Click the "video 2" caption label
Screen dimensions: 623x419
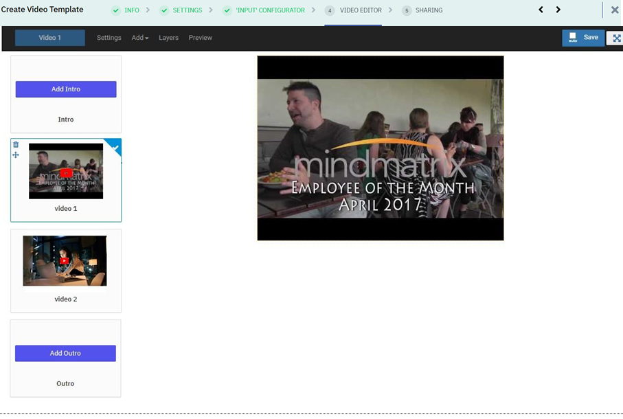pyautogui.click(x=66, y=299)
